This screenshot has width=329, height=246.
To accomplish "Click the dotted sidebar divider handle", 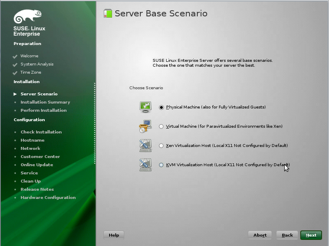I will coord(95,123).
